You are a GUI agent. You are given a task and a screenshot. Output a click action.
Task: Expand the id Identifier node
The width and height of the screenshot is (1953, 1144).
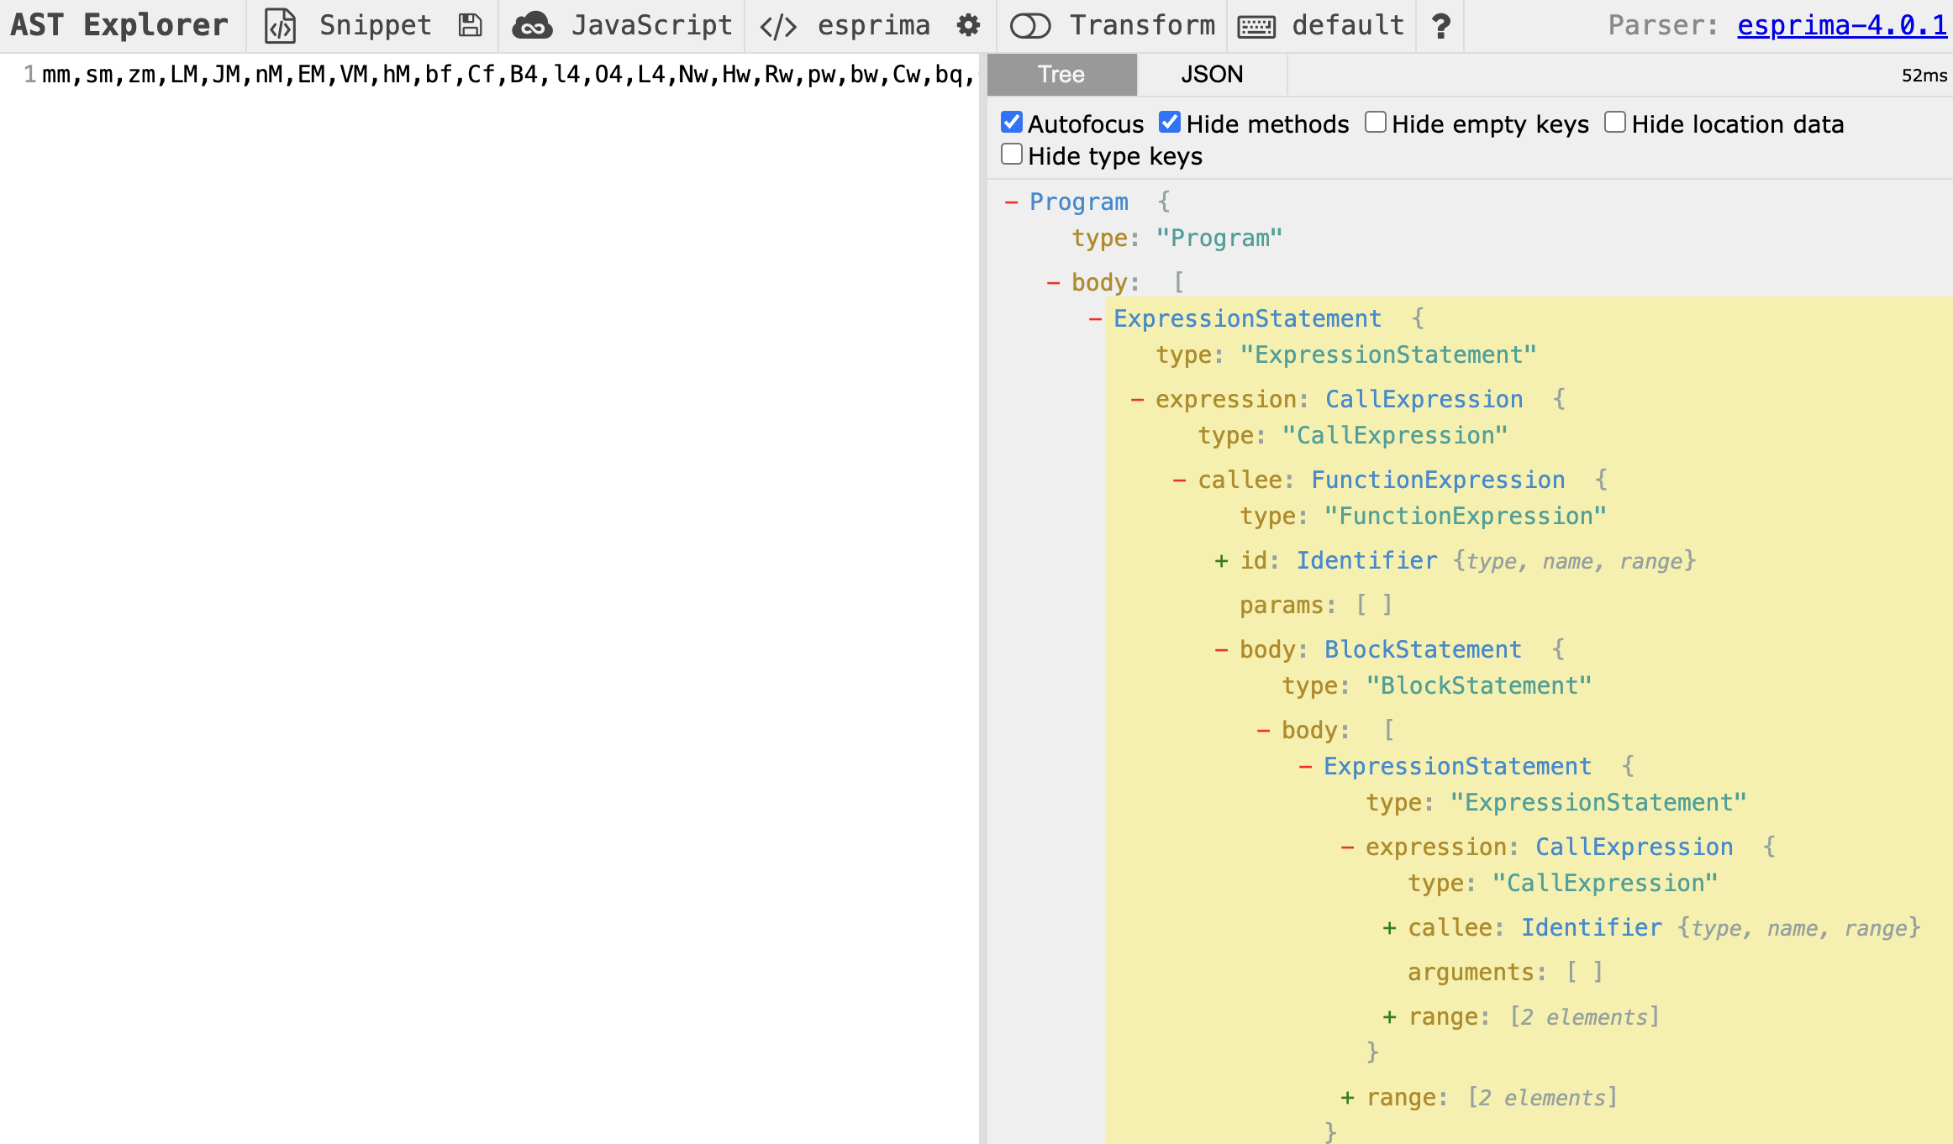click(x=1221, y=561)
